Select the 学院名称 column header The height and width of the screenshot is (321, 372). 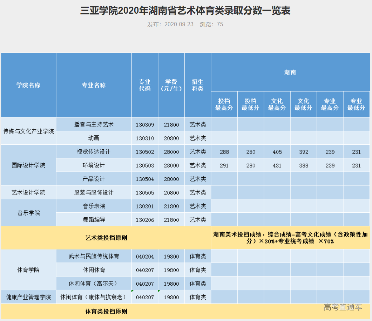(28, 85)
